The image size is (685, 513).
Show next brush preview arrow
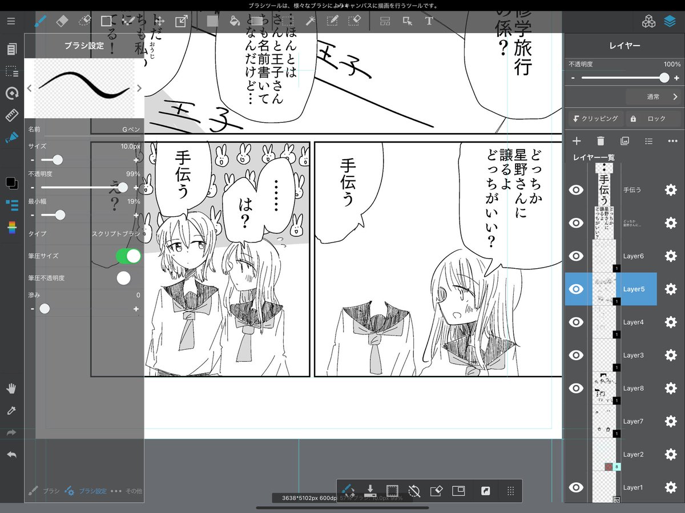pyautogui.click(x=139, y=88)
